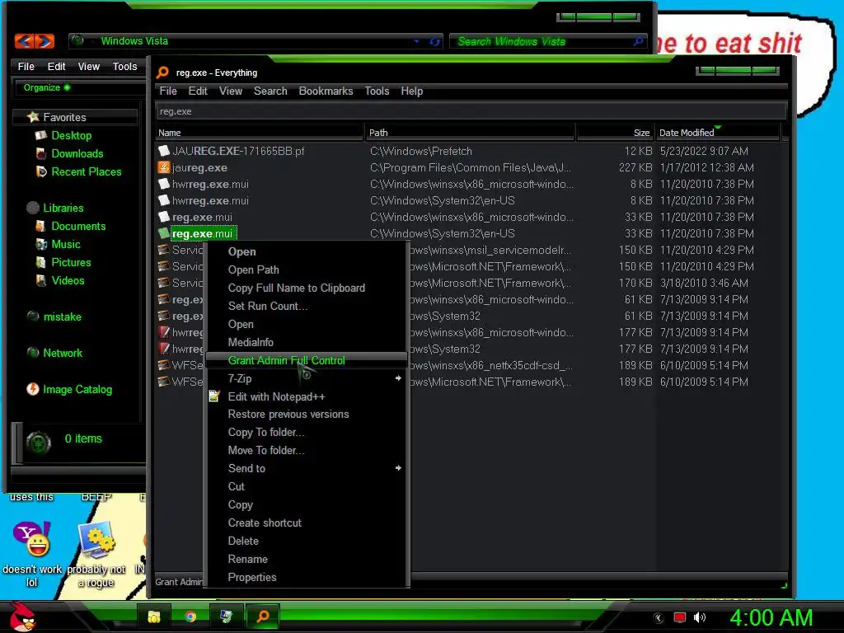Viewport: 844px width, 633px height.
Task: Choose Restore previous versions
Action: [288, 415]
